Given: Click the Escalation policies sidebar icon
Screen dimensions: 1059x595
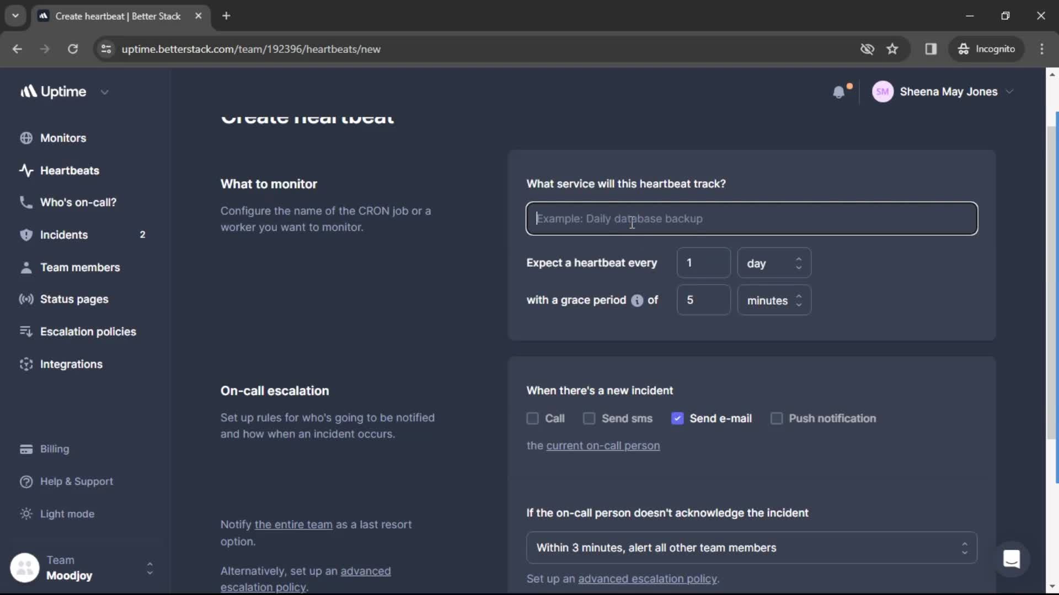Looking at the screenshot, I should point(25,331).
